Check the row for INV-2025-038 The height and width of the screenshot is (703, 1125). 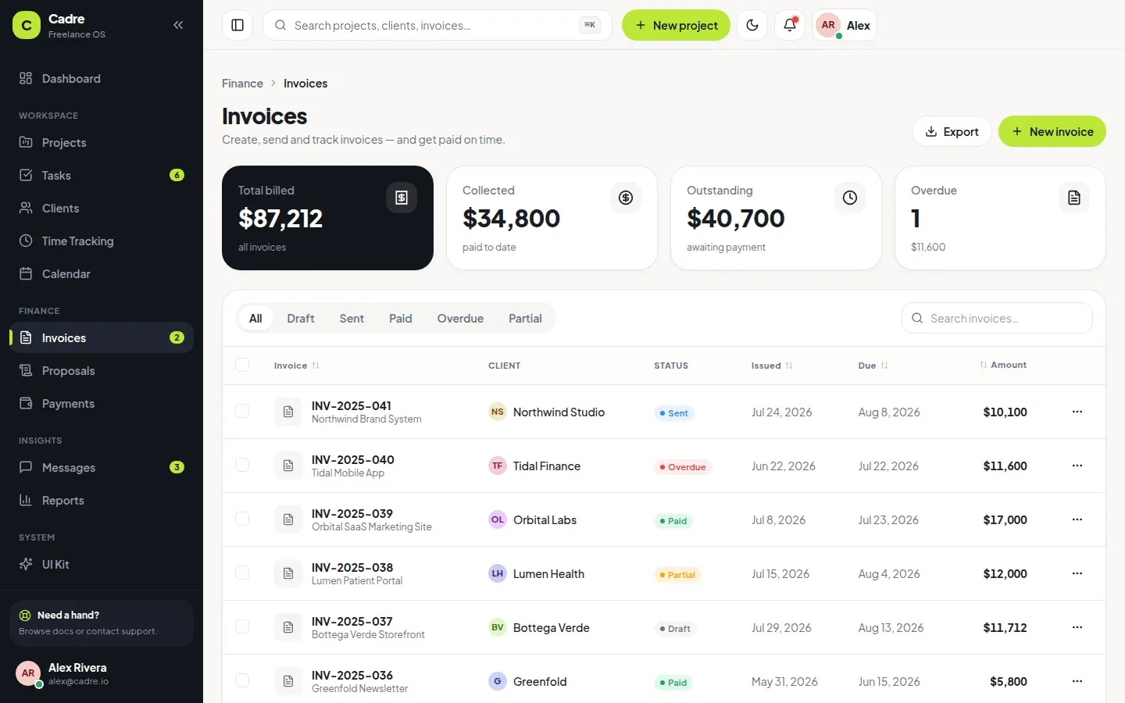click(x=242, y=573)
